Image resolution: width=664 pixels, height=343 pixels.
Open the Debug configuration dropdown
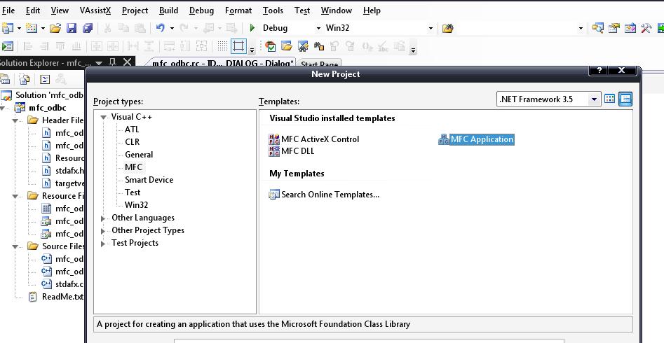(x=318, y=28)
